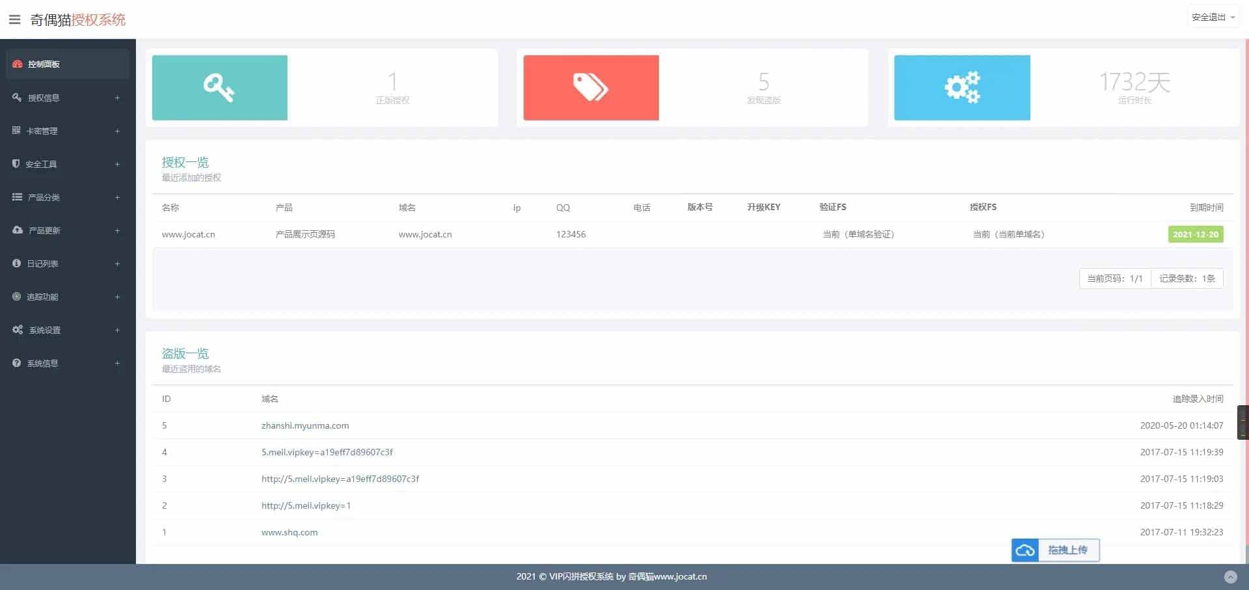Screen dimensions: 1249x590
Task: Click the teal key icon tile
Action: point(219,88)
